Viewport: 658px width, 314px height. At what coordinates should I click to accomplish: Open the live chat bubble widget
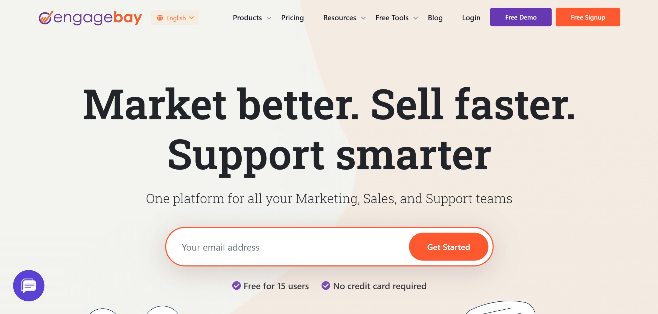click(29, 285)
